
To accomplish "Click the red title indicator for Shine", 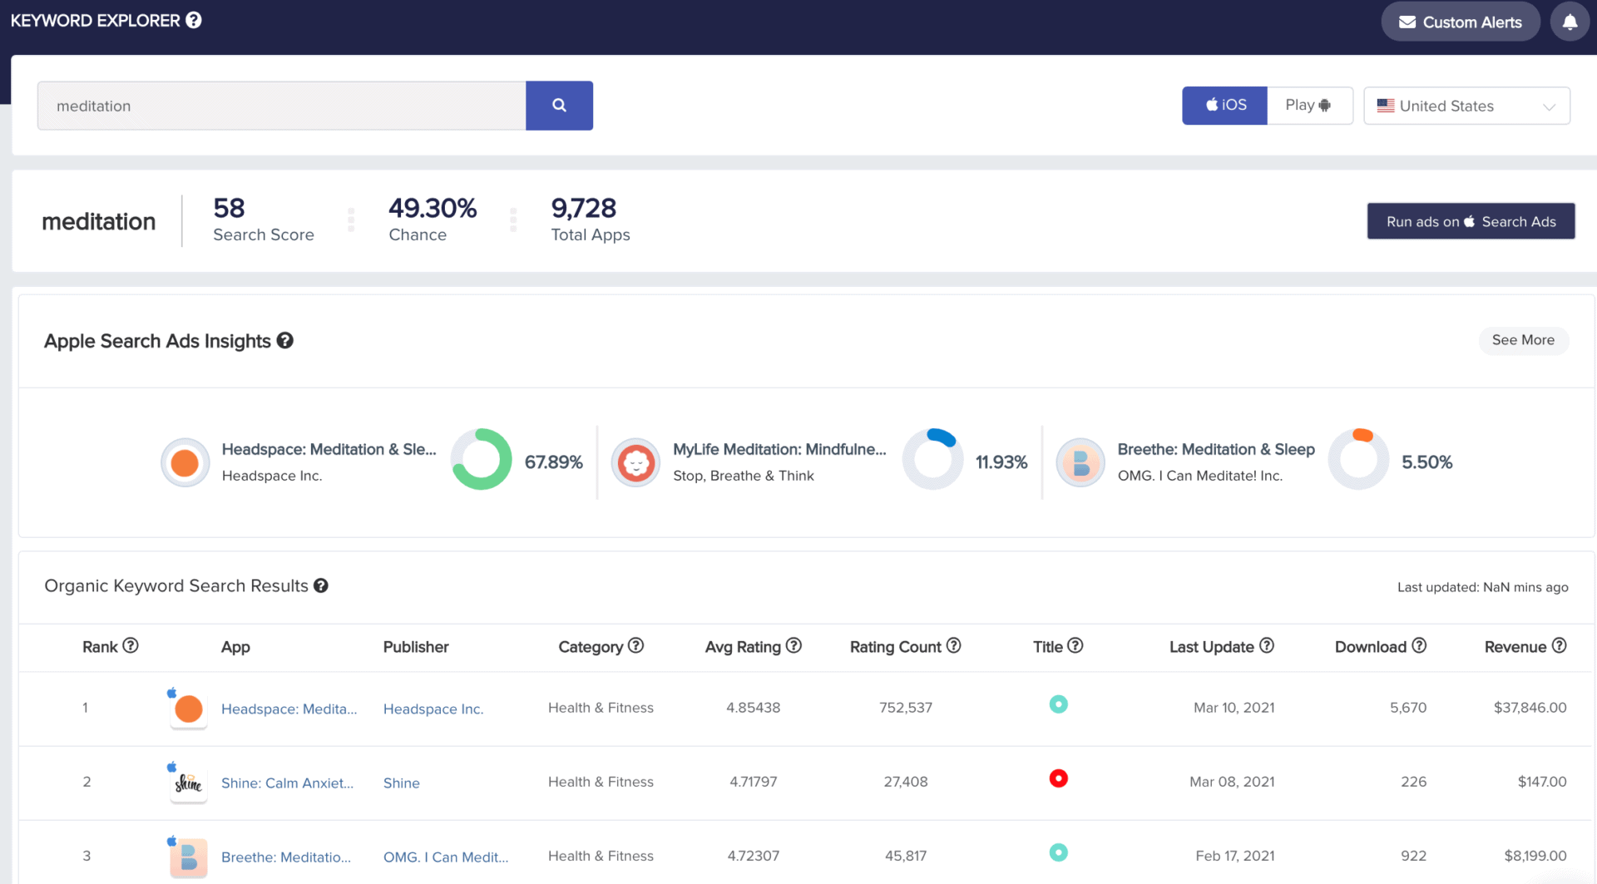I will 1058,778.
